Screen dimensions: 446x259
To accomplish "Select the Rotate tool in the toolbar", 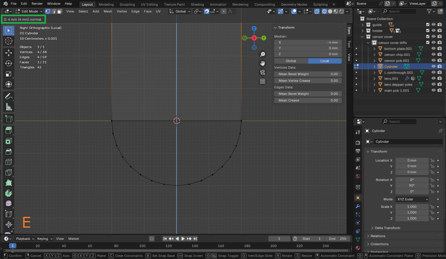I will 9,64.
